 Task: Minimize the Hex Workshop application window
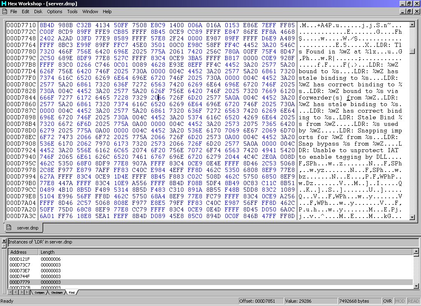[x=403, y=3]
